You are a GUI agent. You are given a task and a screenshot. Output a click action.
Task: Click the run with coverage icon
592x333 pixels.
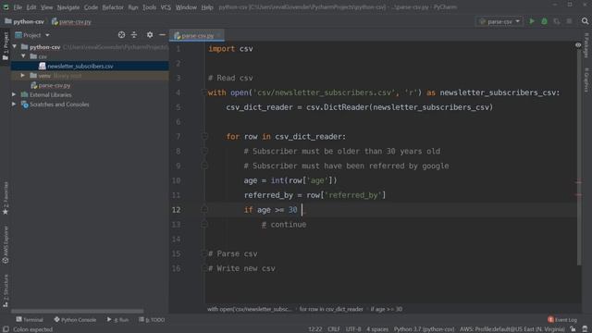click(557, 21)
